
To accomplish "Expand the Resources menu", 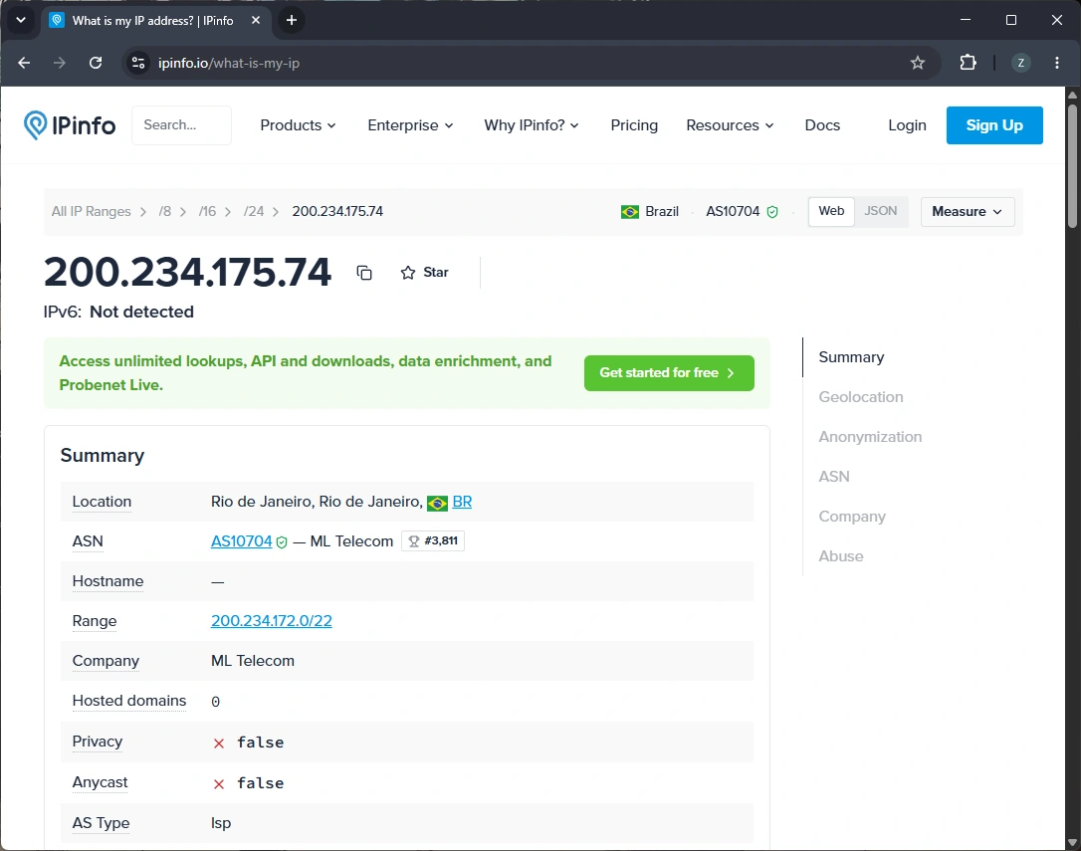I will (x=730, y=124).
